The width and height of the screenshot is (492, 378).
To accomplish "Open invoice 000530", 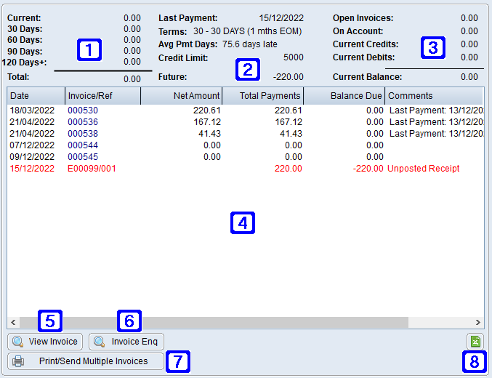I will [x=82, y=110].
